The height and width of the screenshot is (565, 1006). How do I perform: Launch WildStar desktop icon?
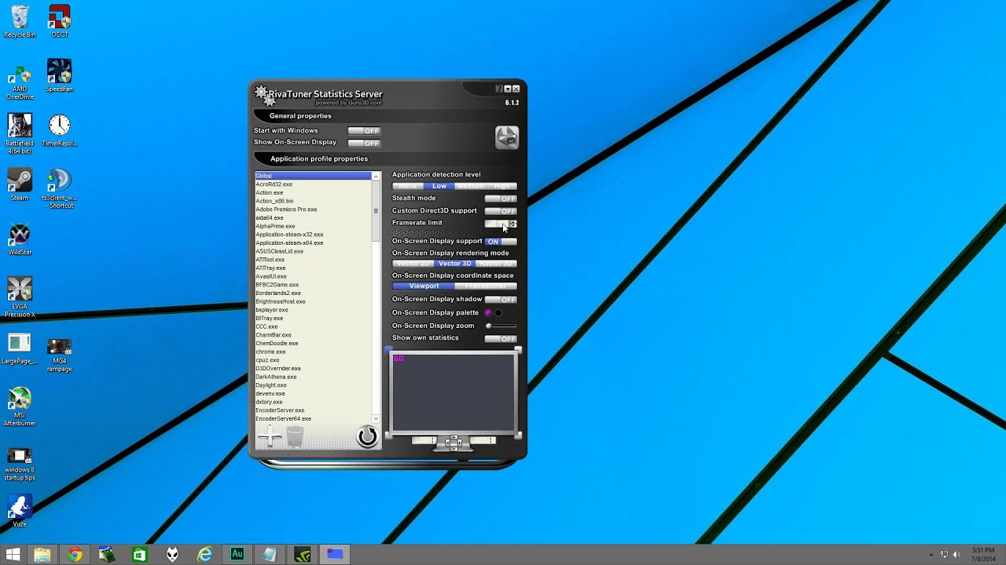[x=20, y=239]
